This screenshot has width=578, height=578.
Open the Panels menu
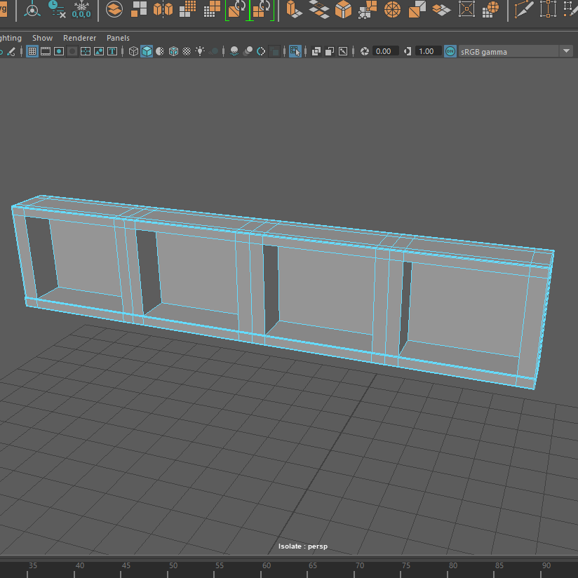click(x=118, y=38)
